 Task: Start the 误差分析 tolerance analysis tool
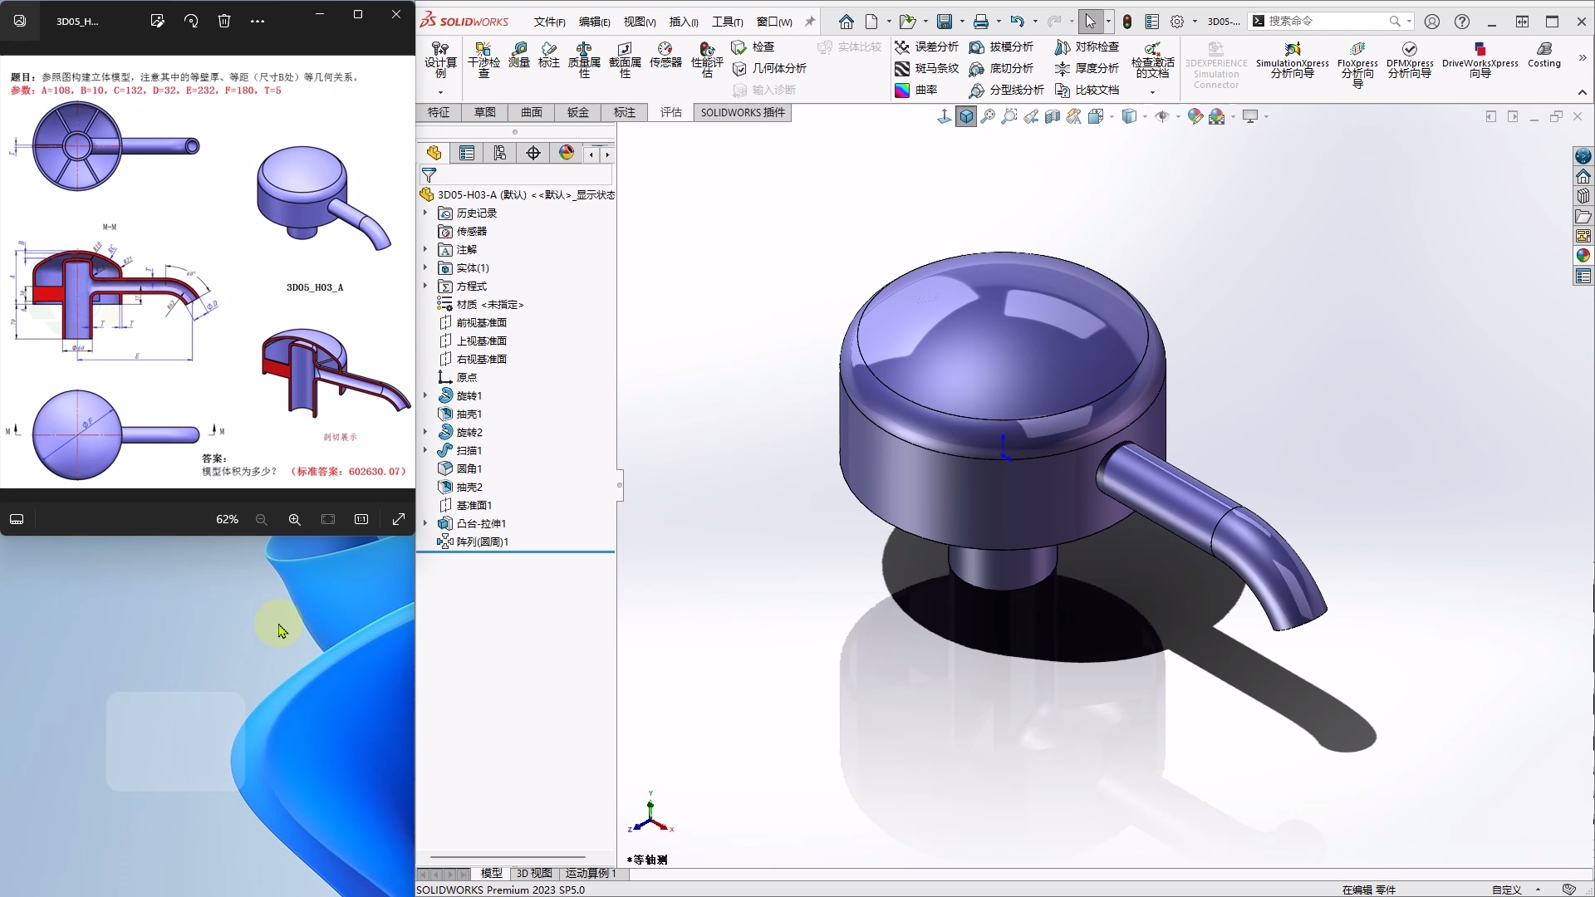tap(927, 47)
